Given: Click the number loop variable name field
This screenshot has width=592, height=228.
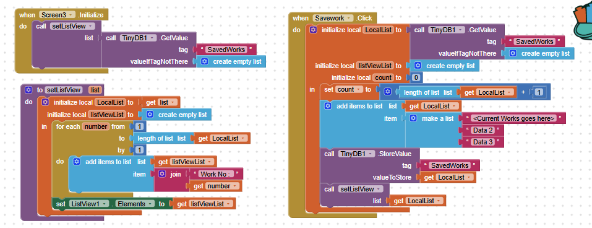Looking at the screenshot, I should pyautogui.click(x=95, y=126).
